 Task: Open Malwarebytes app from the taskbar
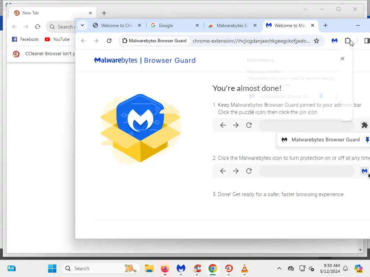[x=181, y=268]
